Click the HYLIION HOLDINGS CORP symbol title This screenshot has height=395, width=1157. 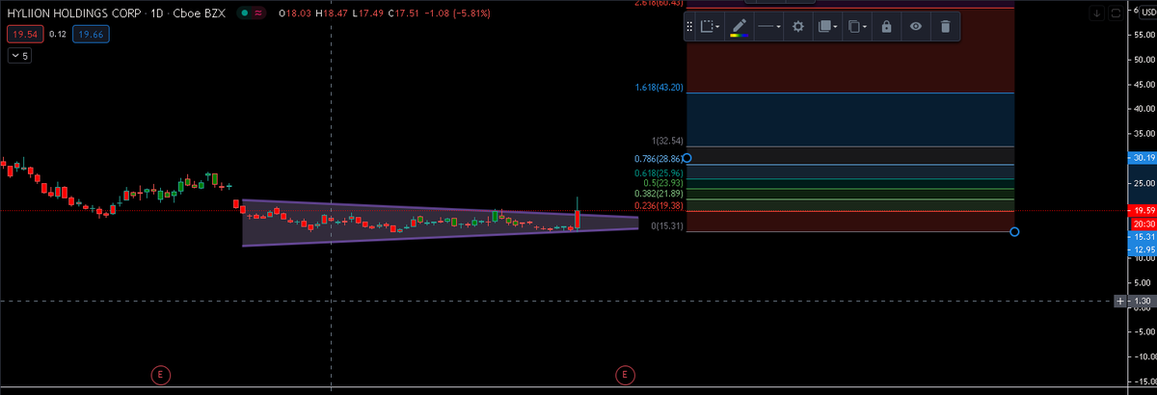click(x=72, y=13)
